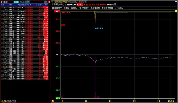Select the 6532 row at 09:01:08

25,63
